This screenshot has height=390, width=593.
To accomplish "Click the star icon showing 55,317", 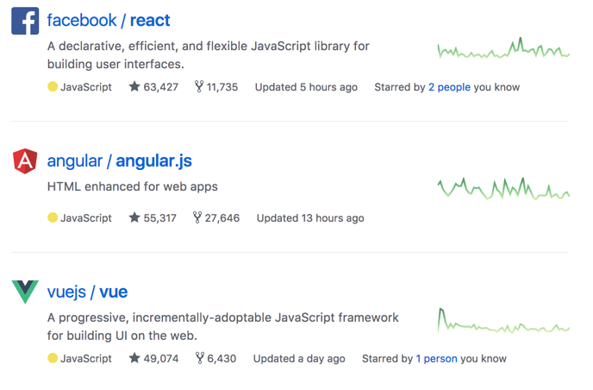I will 134,217.
